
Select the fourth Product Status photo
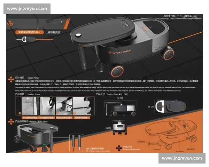point(81,106)
